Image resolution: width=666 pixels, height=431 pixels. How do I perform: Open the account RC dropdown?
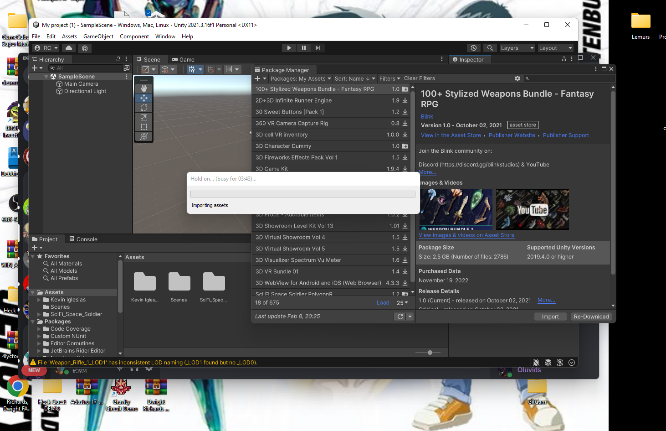46,48
